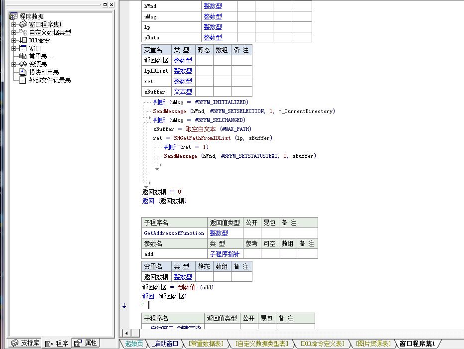Viewport: 464px width, 349px height.
Task: Switch to the 程序 panel tab
Action: [57, 343]
